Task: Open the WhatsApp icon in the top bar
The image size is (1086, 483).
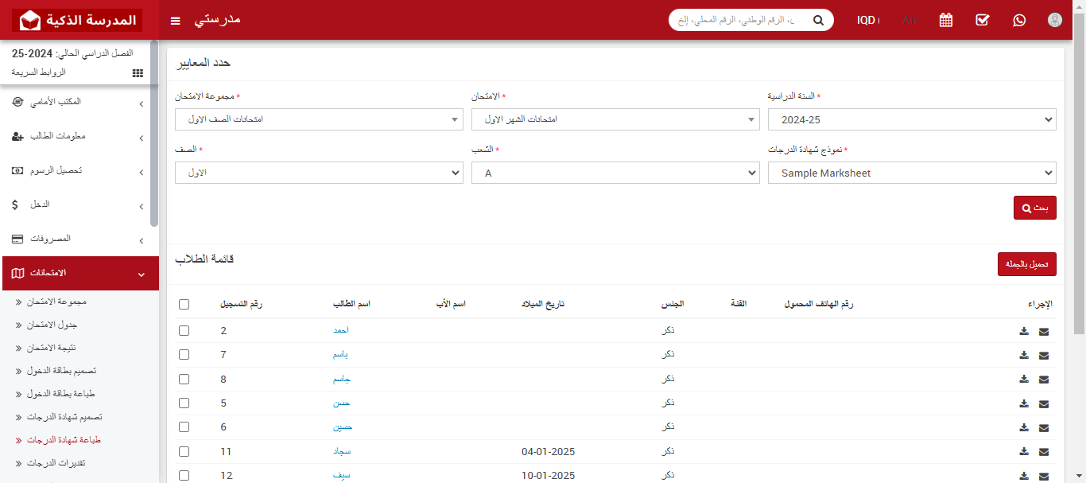Action: [x=1019, y=20]
